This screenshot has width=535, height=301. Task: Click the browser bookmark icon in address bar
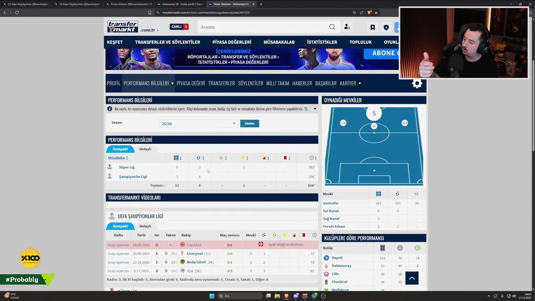150,13
